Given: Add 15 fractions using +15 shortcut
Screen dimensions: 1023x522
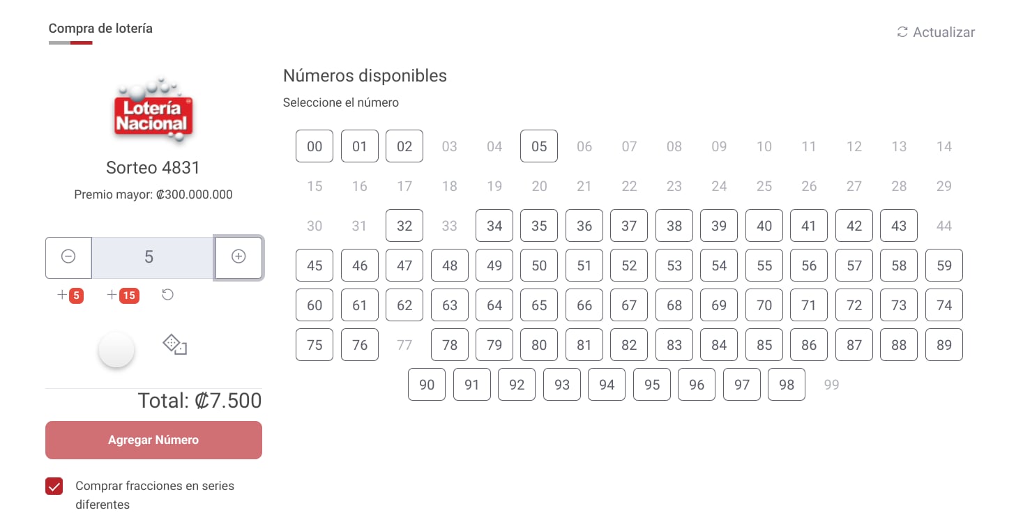Looking at the screenshot, I should [x=123, y=295].
